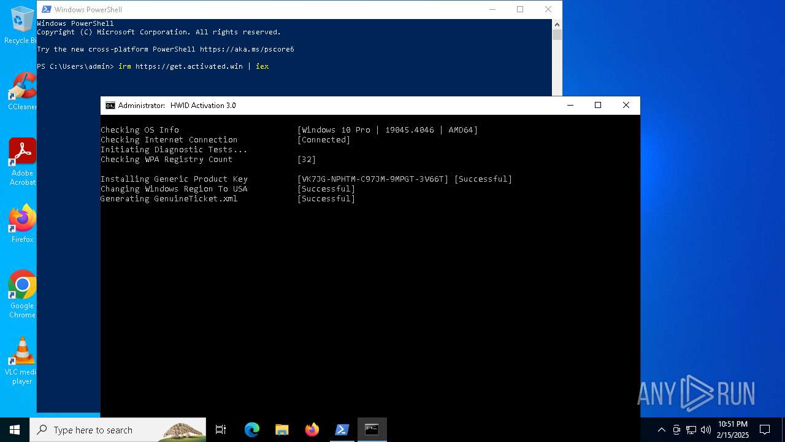Click the 'Initiating Diagnostic Tests...' line

(x=174, y=150)
